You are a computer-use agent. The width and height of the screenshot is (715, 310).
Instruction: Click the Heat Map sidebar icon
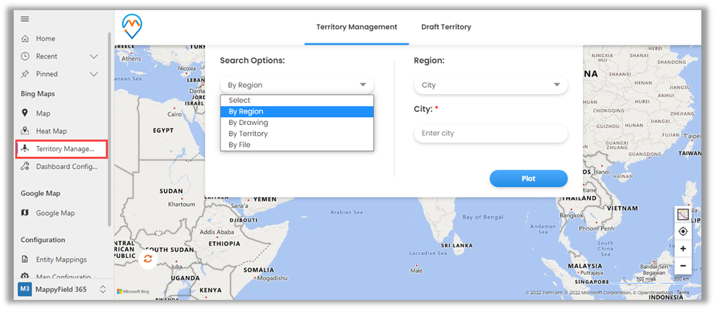pos(25,131)
